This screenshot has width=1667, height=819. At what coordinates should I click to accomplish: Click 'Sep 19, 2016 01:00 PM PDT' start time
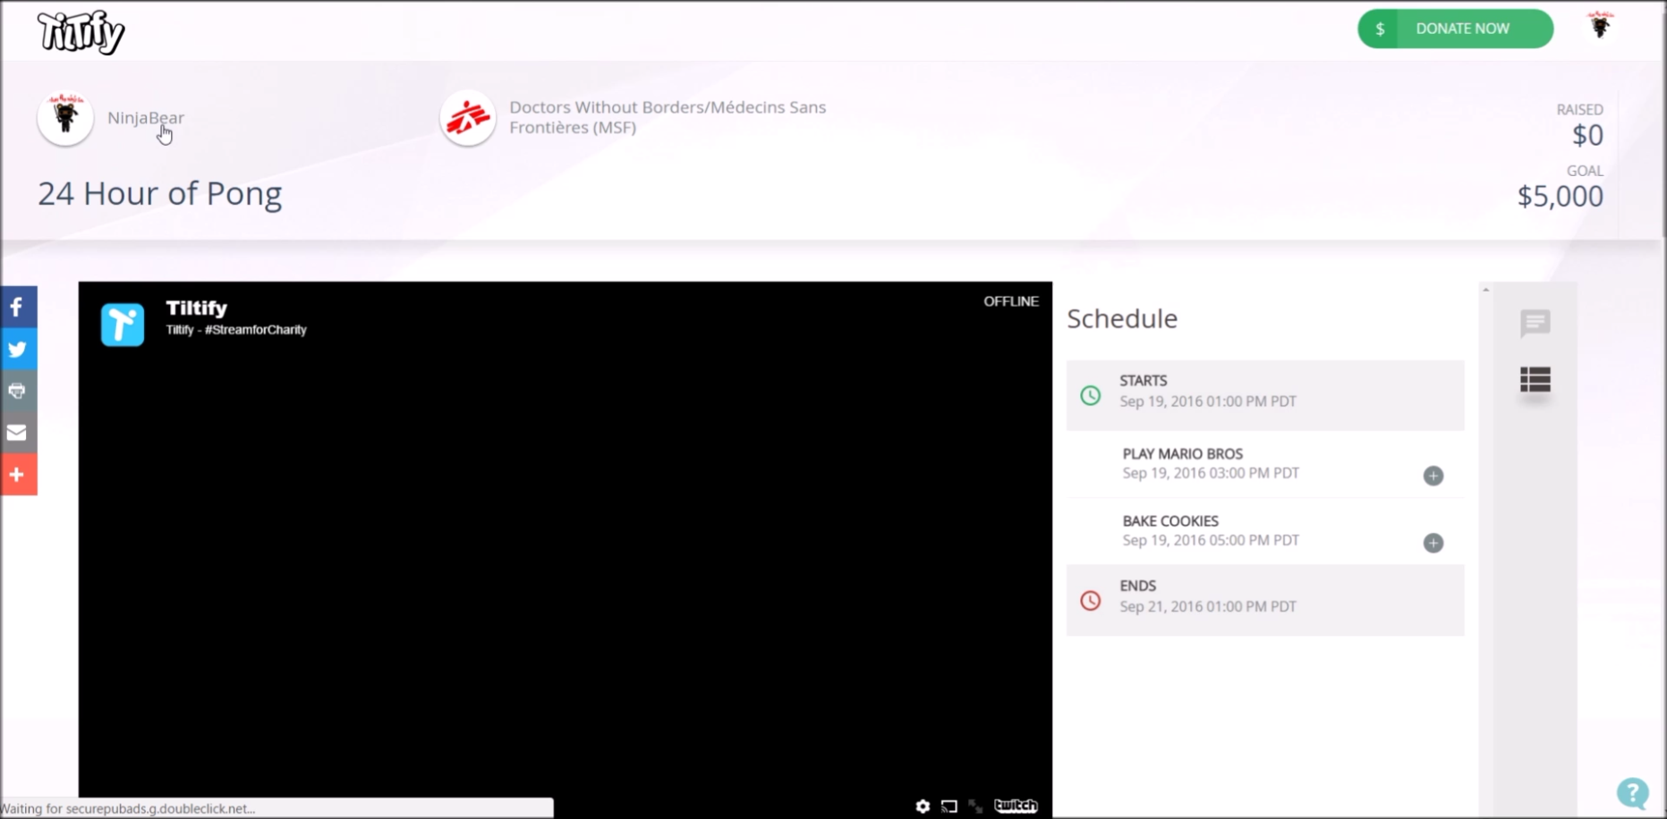(1208, 401)
